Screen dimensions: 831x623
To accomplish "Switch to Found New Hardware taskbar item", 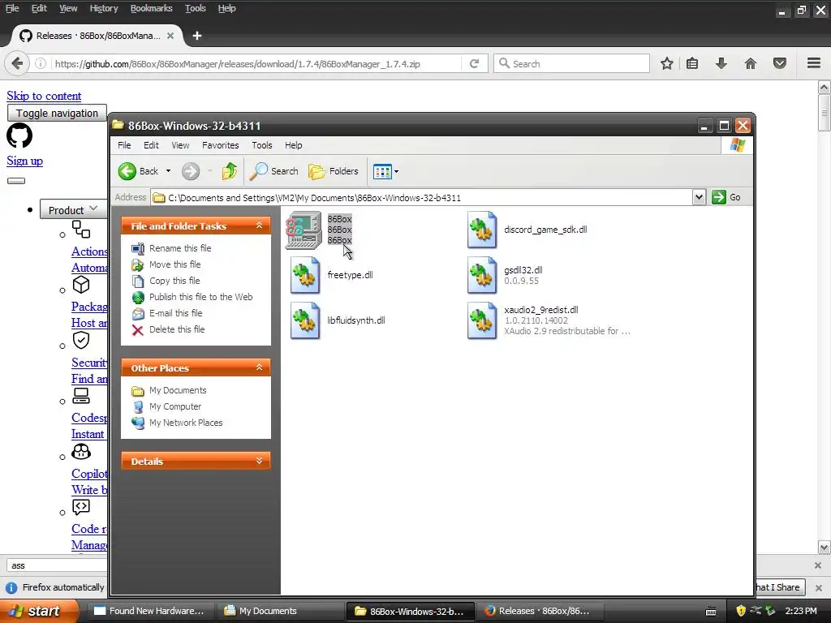I will 149,611.
